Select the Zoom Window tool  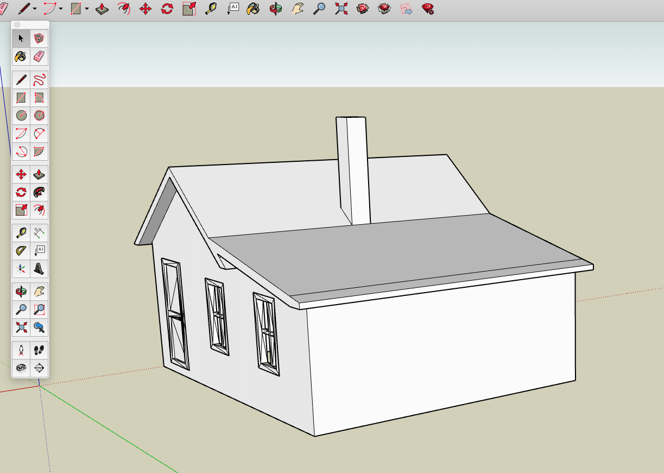pos(39,310)
